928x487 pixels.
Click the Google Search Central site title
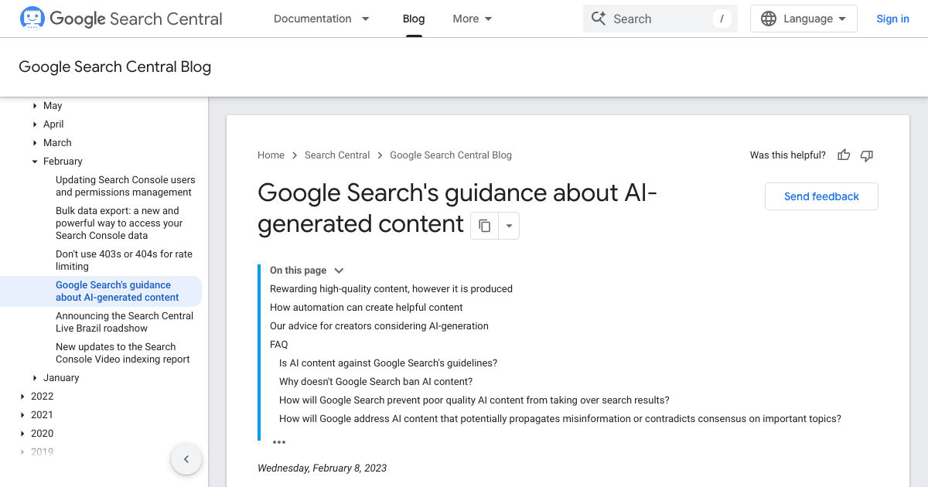(136, 19)
